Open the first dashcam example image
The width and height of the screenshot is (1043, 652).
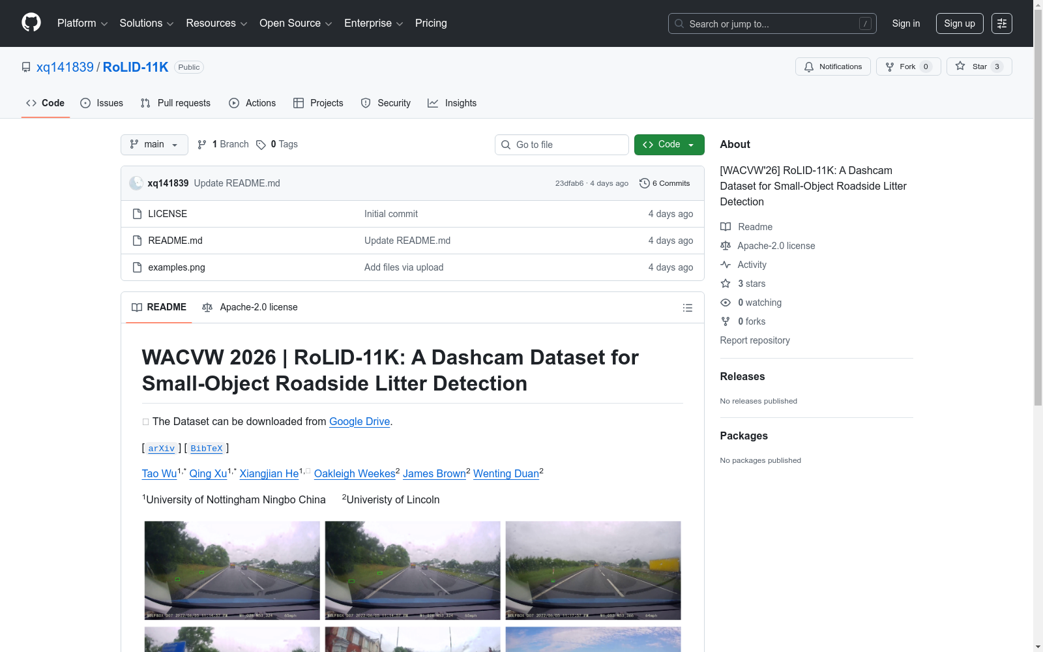[x=232, y=570]
